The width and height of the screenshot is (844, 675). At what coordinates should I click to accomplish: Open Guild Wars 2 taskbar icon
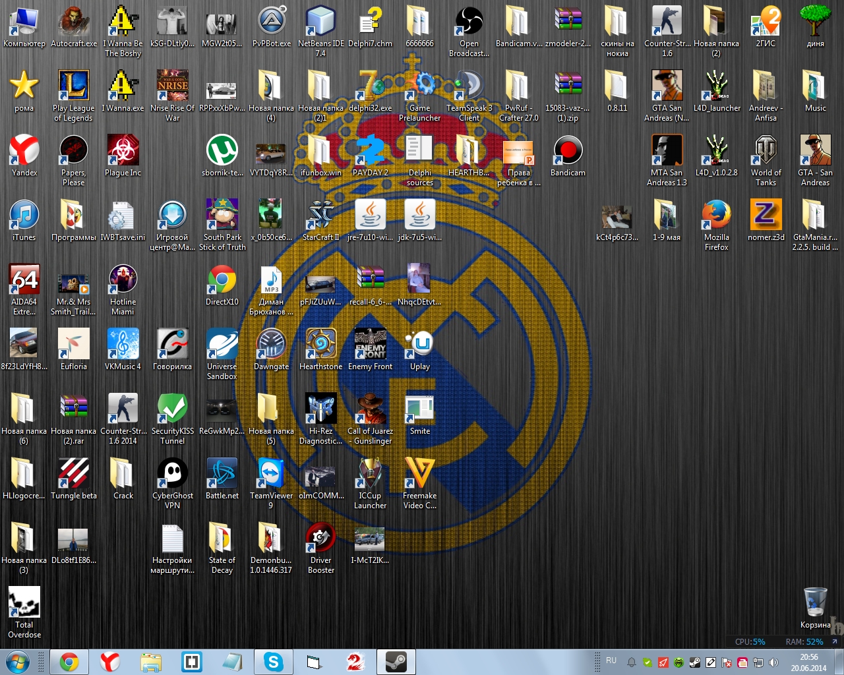(x=355, y=662)
